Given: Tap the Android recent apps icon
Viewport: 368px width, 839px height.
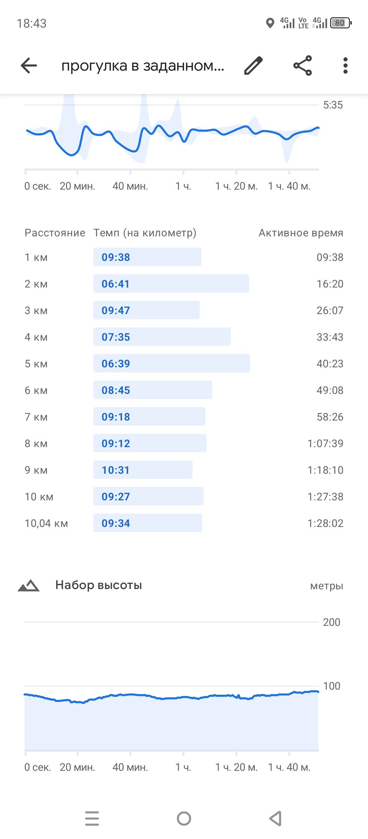Looking at the screenshot, I should point(92,819).
